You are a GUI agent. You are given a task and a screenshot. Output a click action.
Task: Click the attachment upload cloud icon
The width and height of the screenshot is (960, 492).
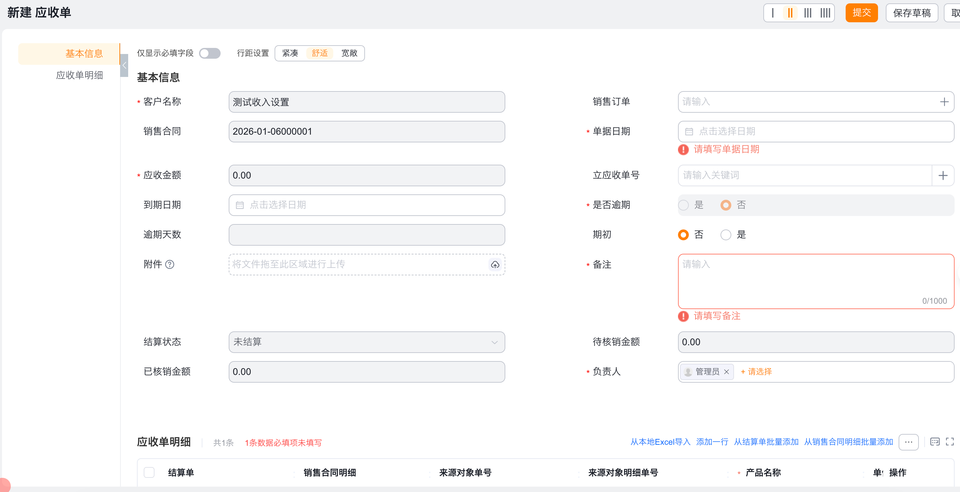495,265
